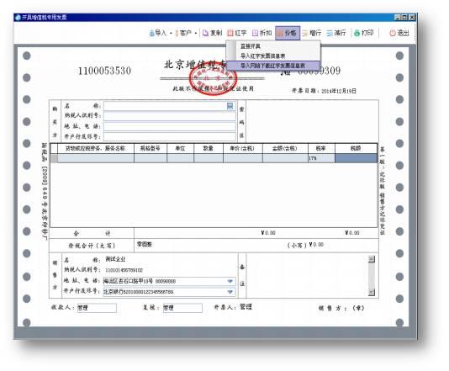This screenshot has width=449, height=371.
Task: Click the 单位 cell in first row
Action: coord(181,158)
